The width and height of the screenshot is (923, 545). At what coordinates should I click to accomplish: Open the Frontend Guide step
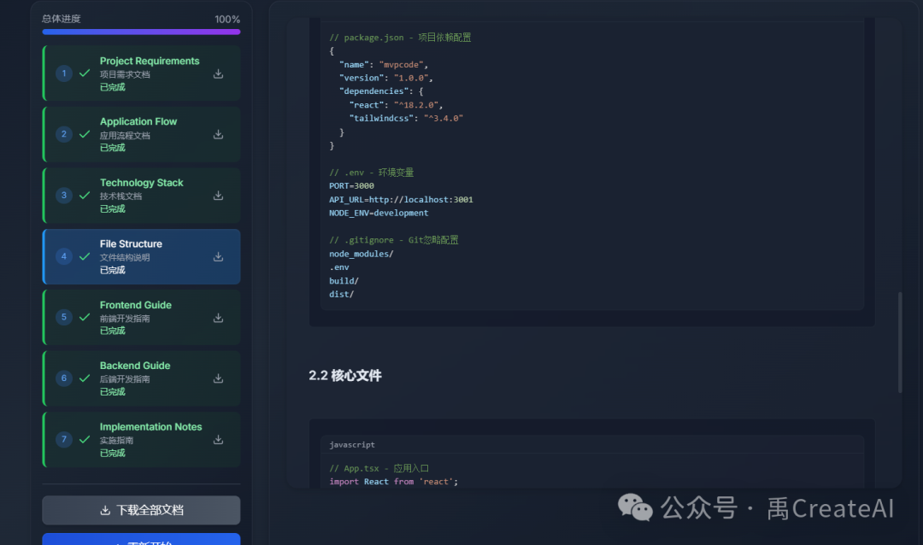[x=141, y=317]
